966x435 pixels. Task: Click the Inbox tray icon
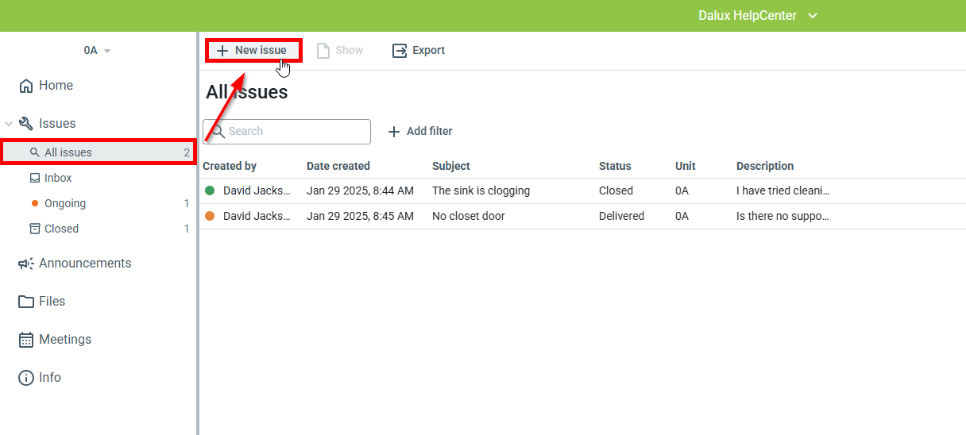35,178
